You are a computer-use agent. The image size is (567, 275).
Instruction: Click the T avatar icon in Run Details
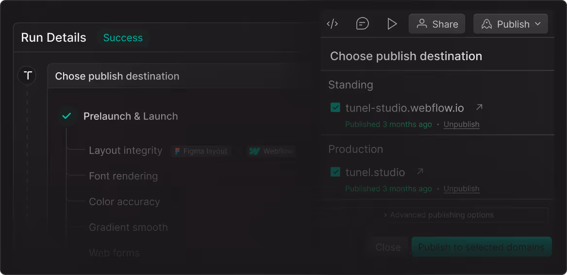click(27, 76)
